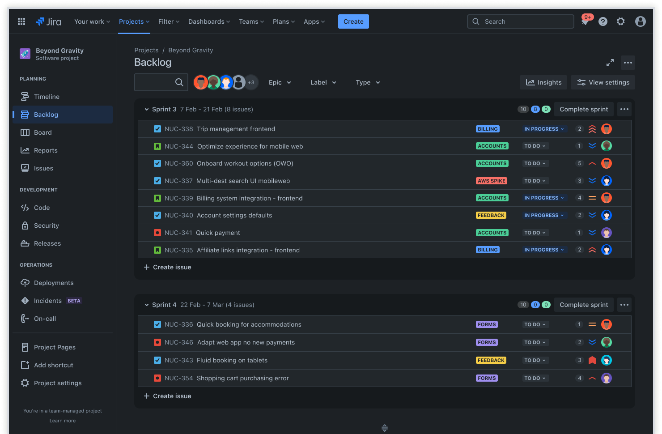
Task: Change status of NUC-338 via its dropdown
Action: [544, 129]
